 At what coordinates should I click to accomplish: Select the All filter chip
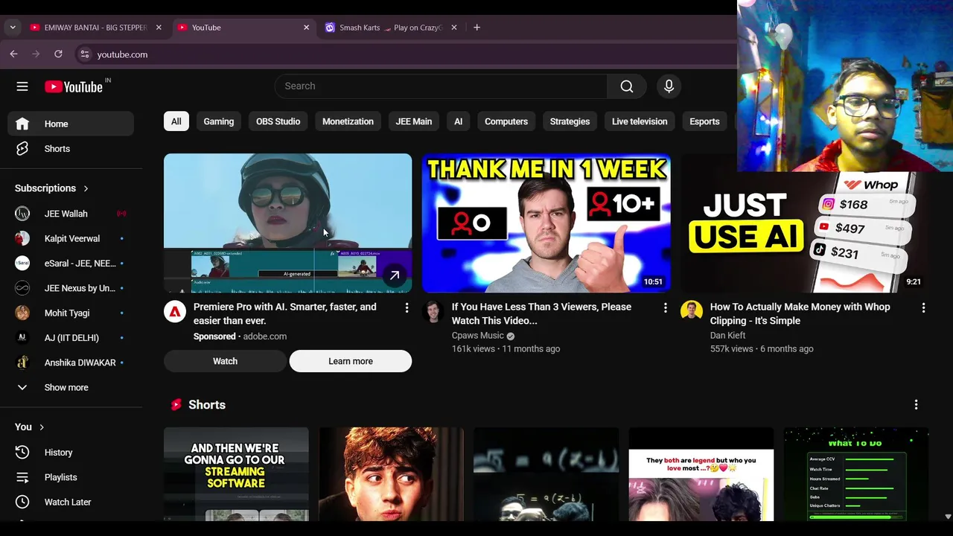tap(176, 121)
